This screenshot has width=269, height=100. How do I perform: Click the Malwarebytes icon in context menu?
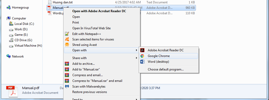coord(67,87)
